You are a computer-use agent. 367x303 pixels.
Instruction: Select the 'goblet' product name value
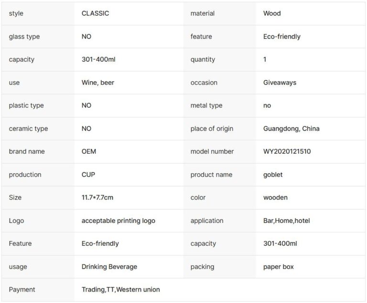pyautogui.click(x=273, y=175)
